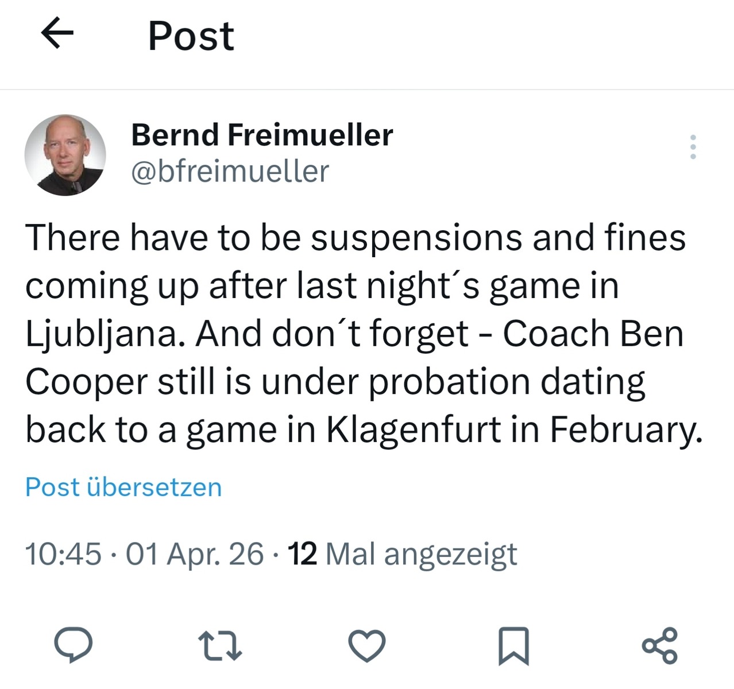
Task: View the "12 Mal angezeigt" view count
Action: pyautogui.click(x=402, y=554)
